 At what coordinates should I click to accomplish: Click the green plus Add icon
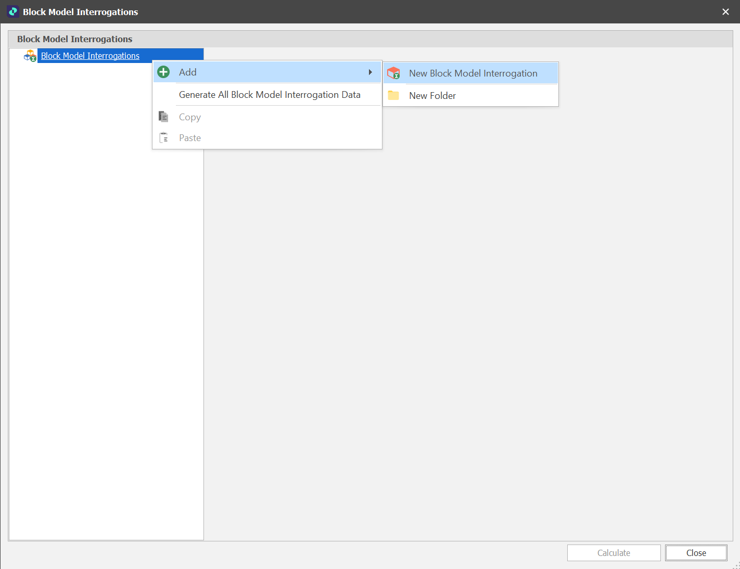[x=163, y=72]
